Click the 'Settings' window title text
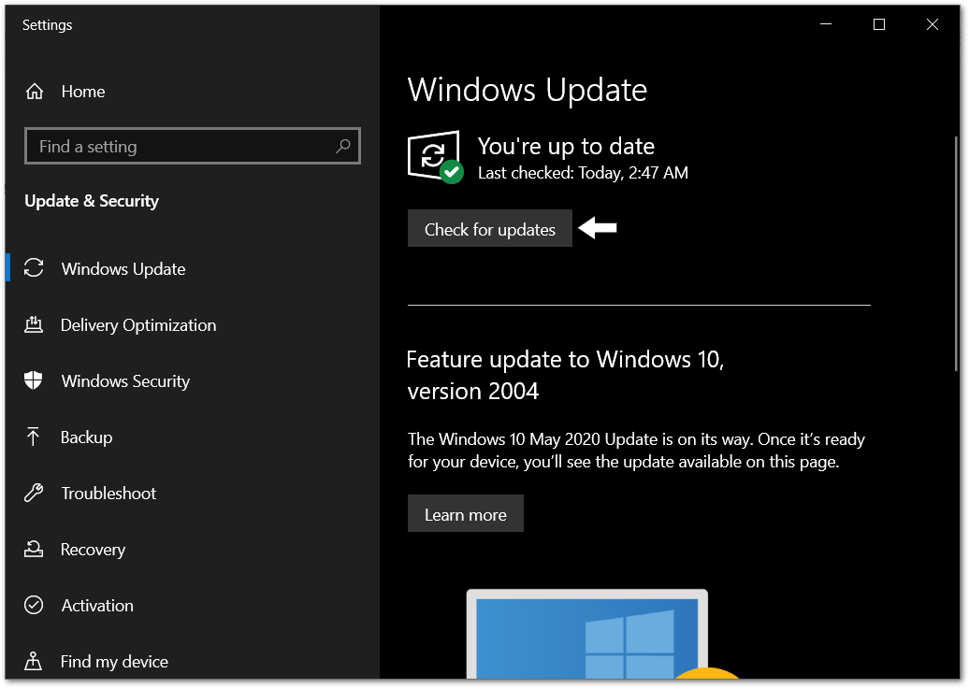 pos(48,25)
